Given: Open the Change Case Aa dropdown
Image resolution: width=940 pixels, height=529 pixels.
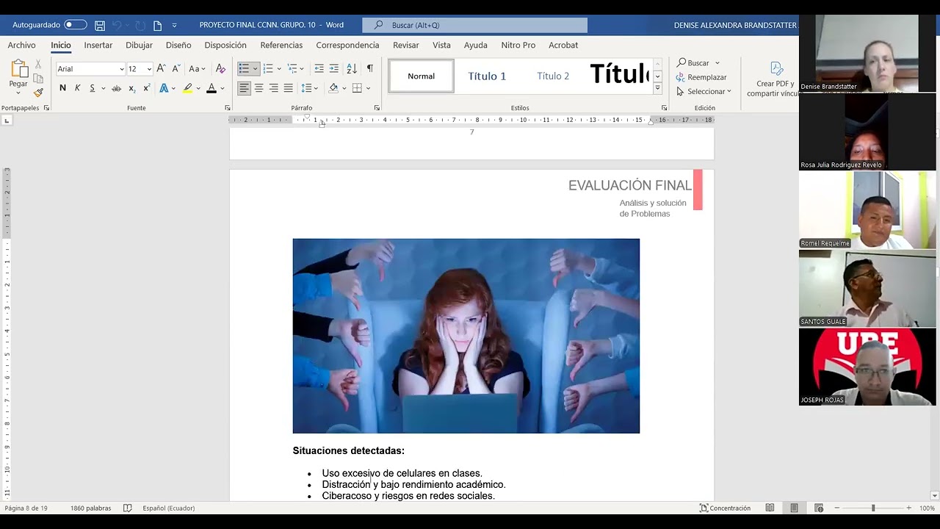Looking at the screenshot, I should [x=197, y=68].
